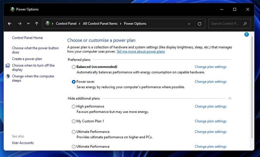Go to Control Panel breadcrumb
260x157 pixels.
66,24
